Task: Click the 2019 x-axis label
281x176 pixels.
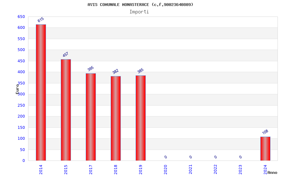Action: (140, 169)
